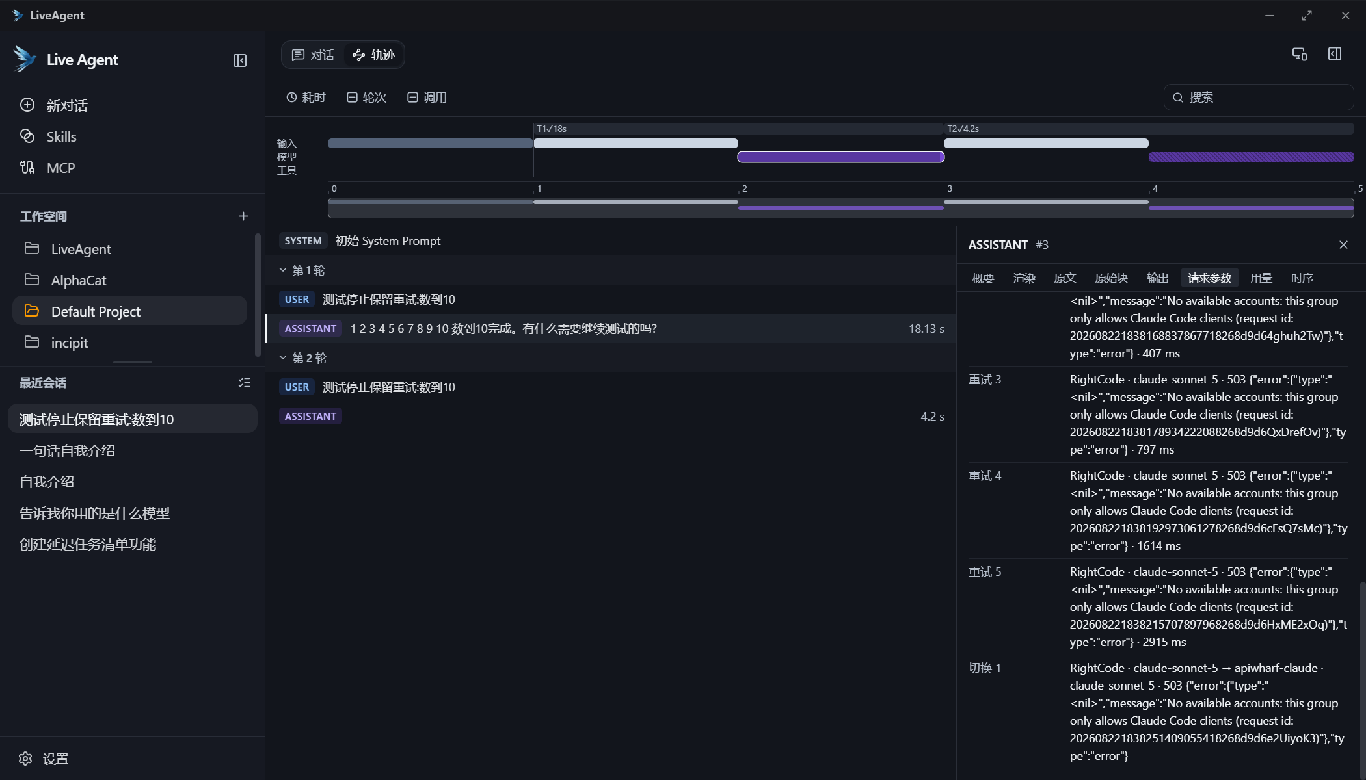Click the timeline overview range slider
This screenshot has width=1366, height=780.
pyautogui.click(x=840, y=208)
